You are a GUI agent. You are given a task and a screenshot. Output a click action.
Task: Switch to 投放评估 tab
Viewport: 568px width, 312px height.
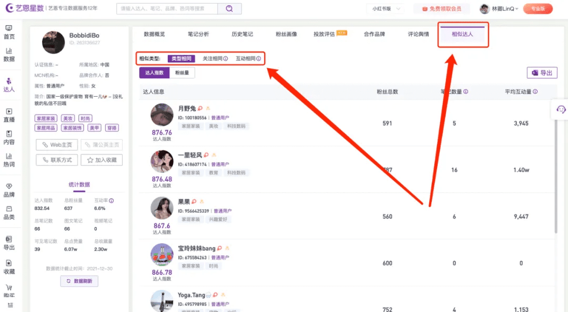(x=324, y=34)
